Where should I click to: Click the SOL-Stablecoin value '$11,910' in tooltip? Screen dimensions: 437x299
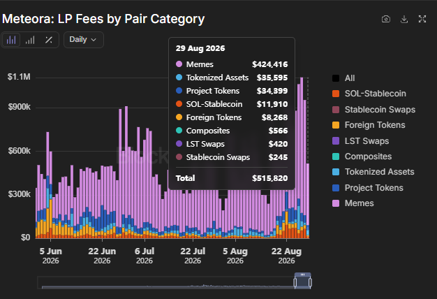click(x=272, y=104)
